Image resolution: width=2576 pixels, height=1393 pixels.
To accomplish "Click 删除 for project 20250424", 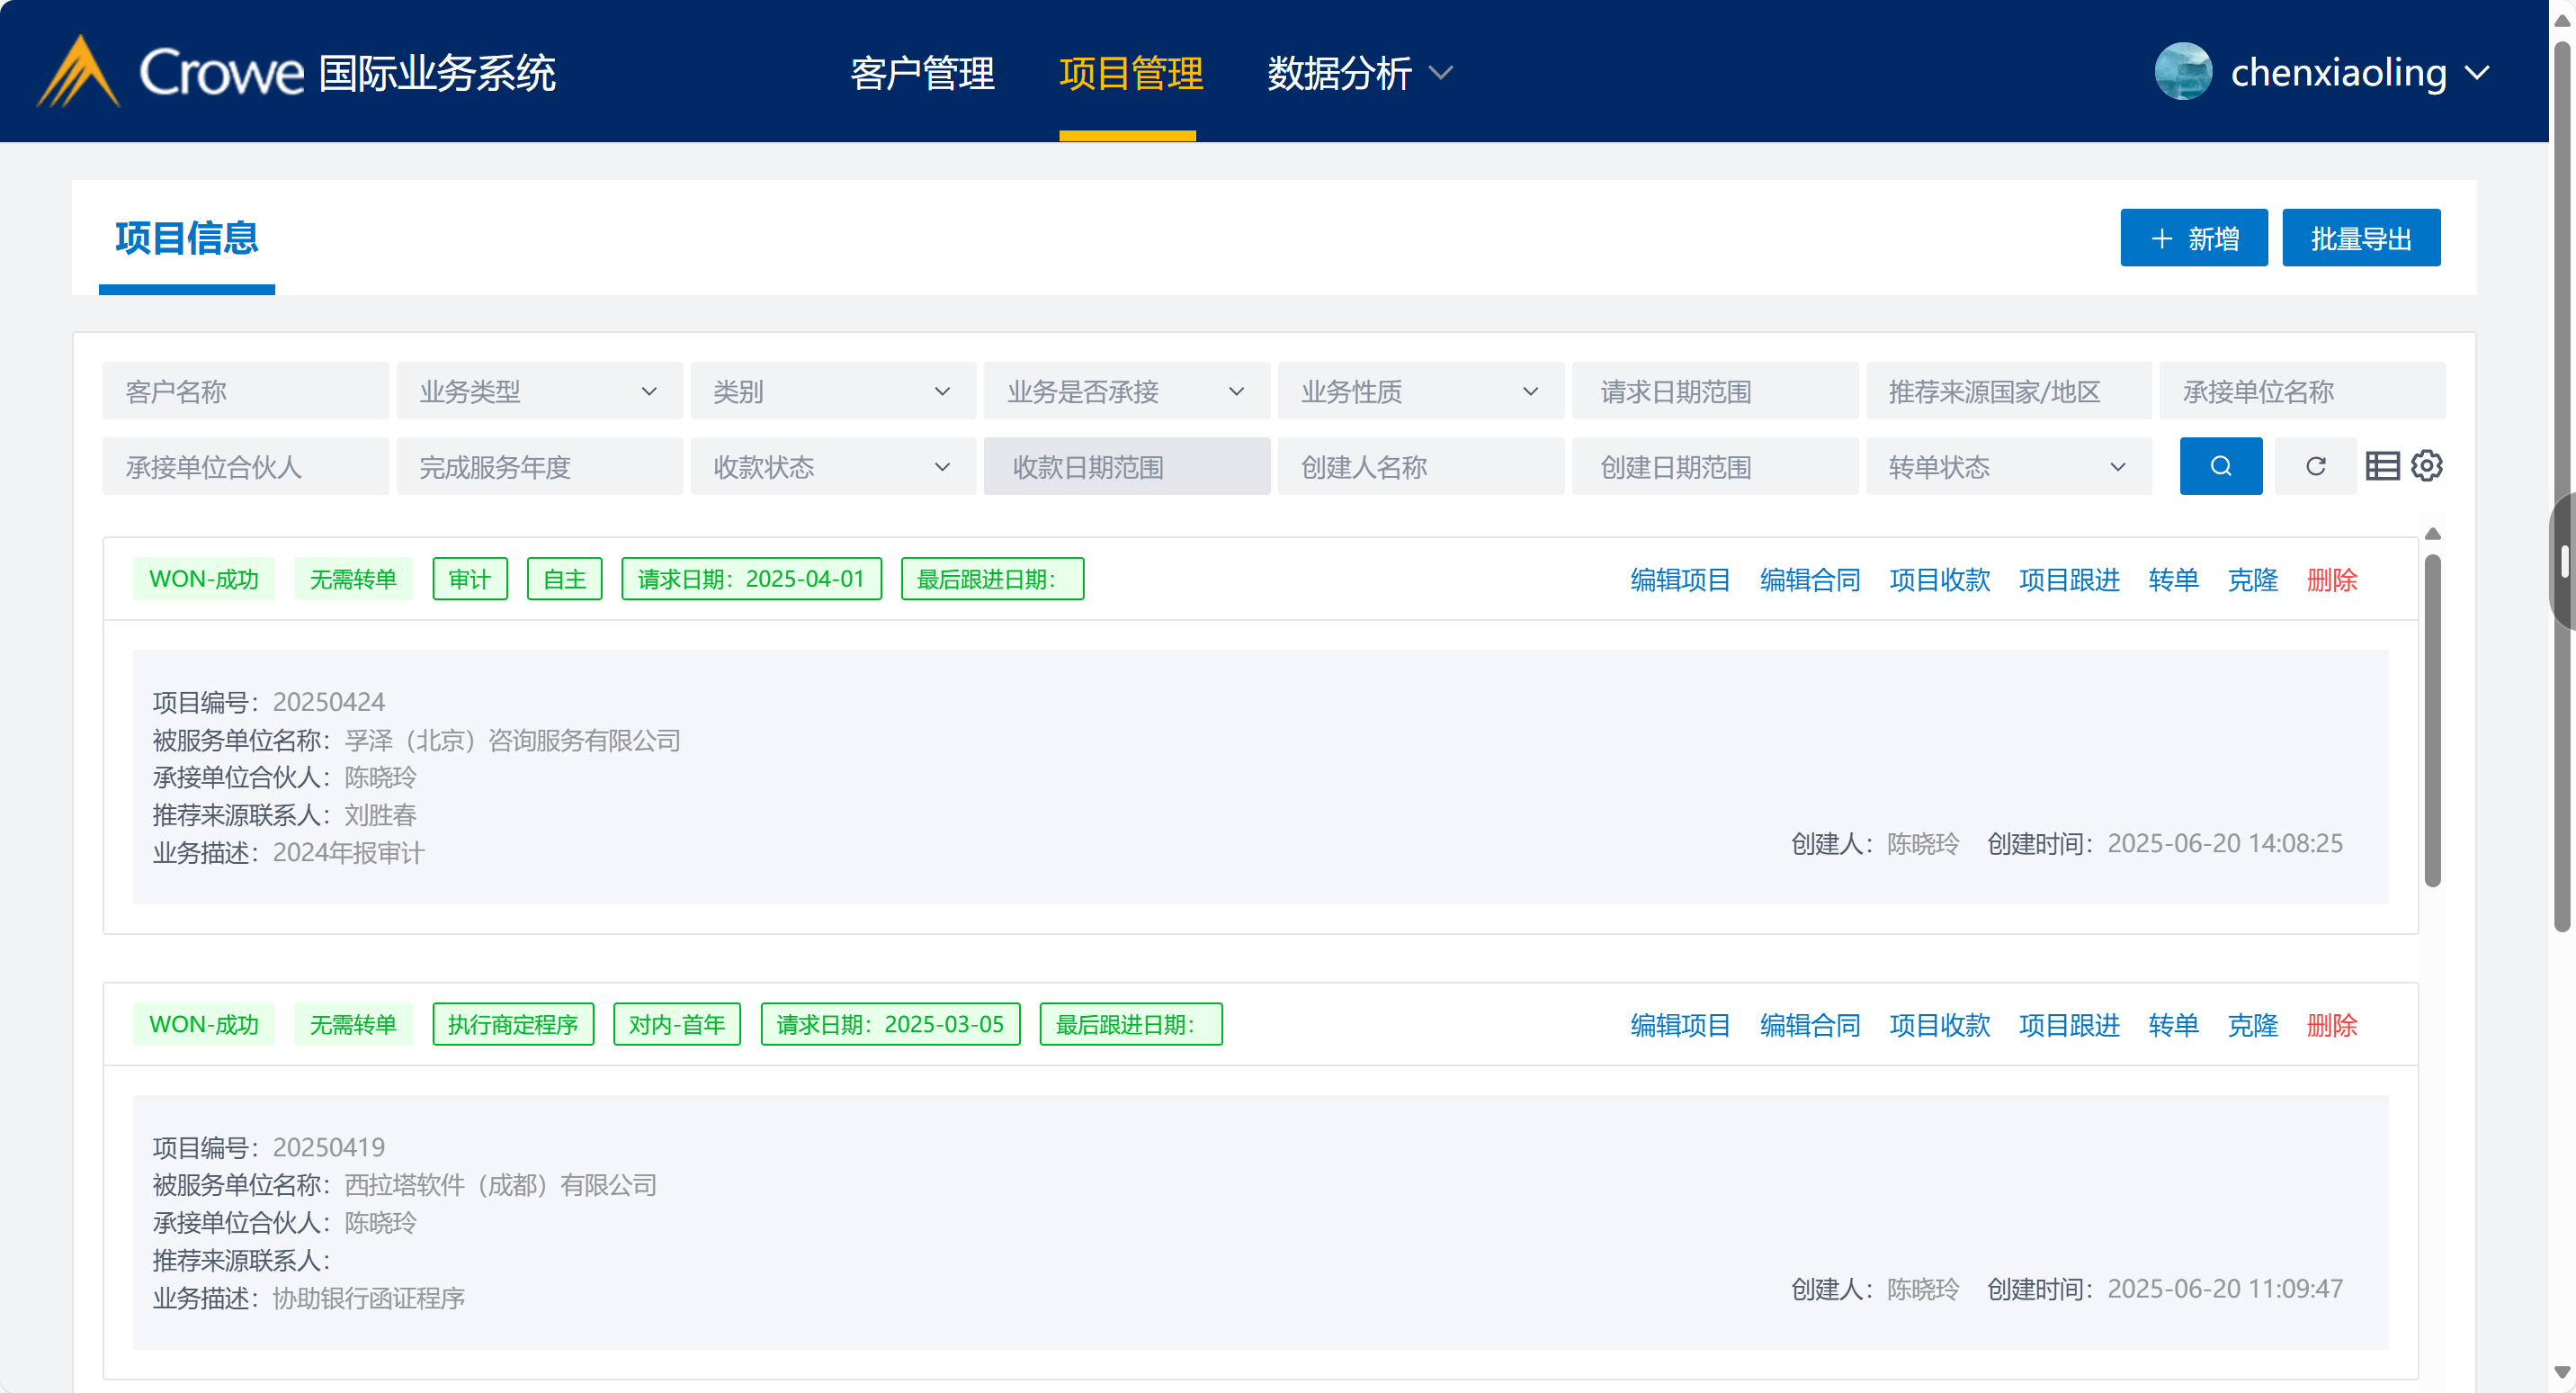I will [2331, 580].
